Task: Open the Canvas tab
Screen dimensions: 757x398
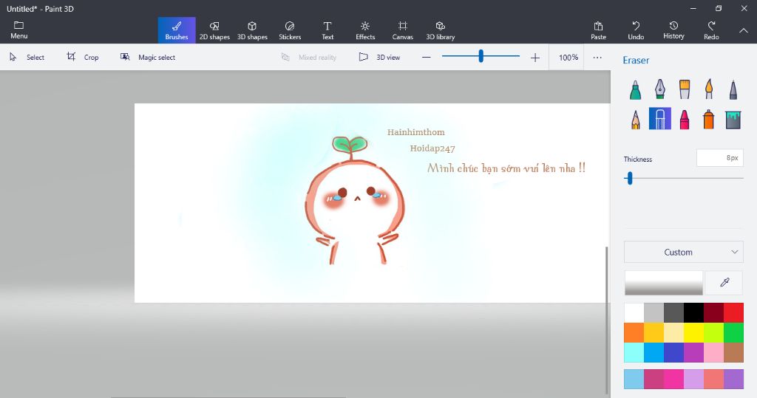Action: pos(403,30)
